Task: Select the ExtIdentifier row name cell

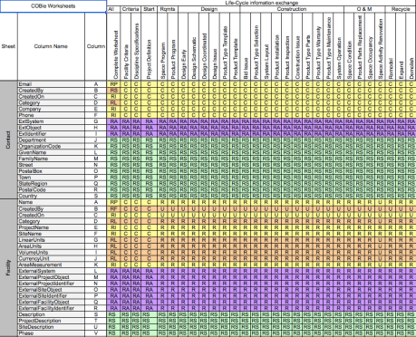Action: [x=51, y=134]
